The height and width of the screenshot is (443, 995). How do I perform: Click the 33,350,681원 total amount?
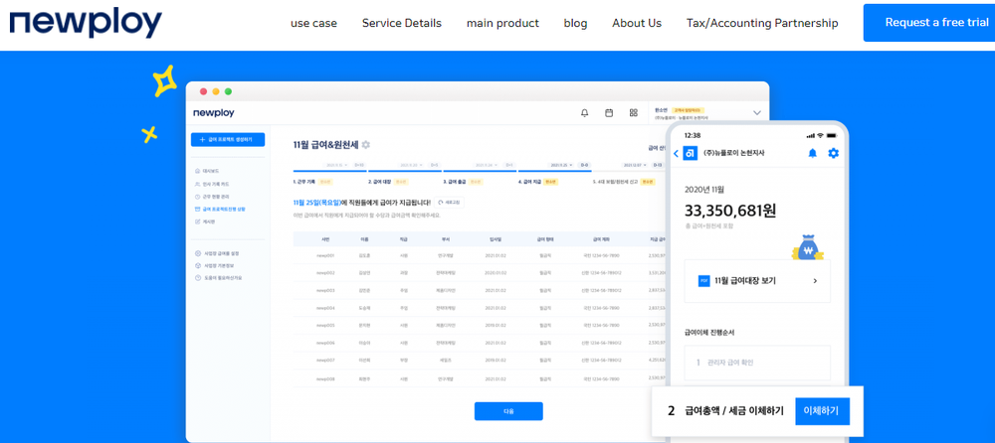tap(729, 211)
